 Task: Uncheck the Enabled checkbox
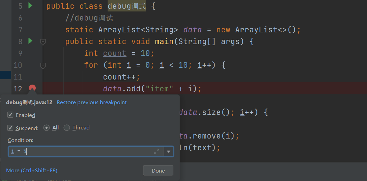click(x=10, y=115)
